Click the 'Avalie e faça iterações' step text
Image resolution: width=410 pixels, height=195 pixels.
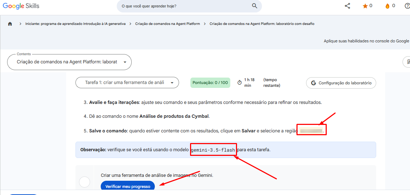114,102
